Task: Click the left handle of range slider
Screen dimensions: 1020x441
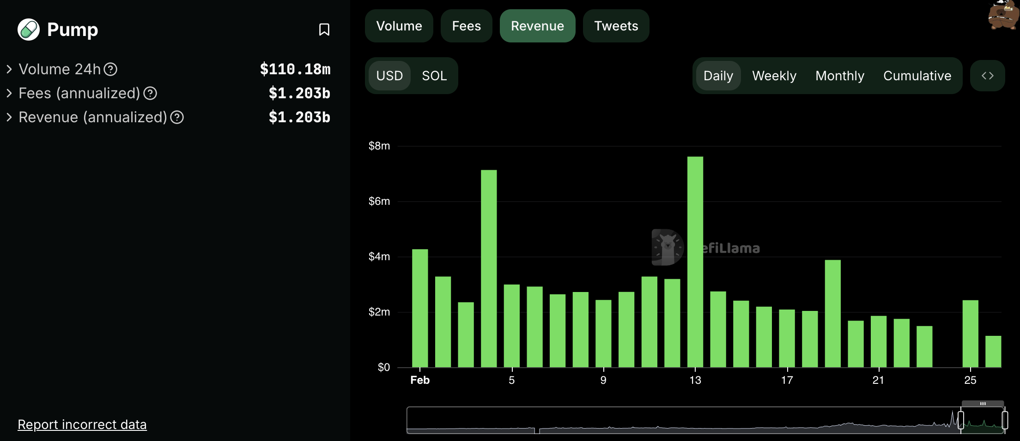Action: coord(961,420)
